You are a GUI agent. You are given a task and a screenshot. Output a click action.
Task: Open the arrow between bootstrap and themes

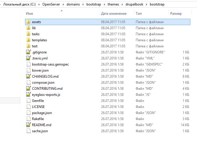(105, 5)
